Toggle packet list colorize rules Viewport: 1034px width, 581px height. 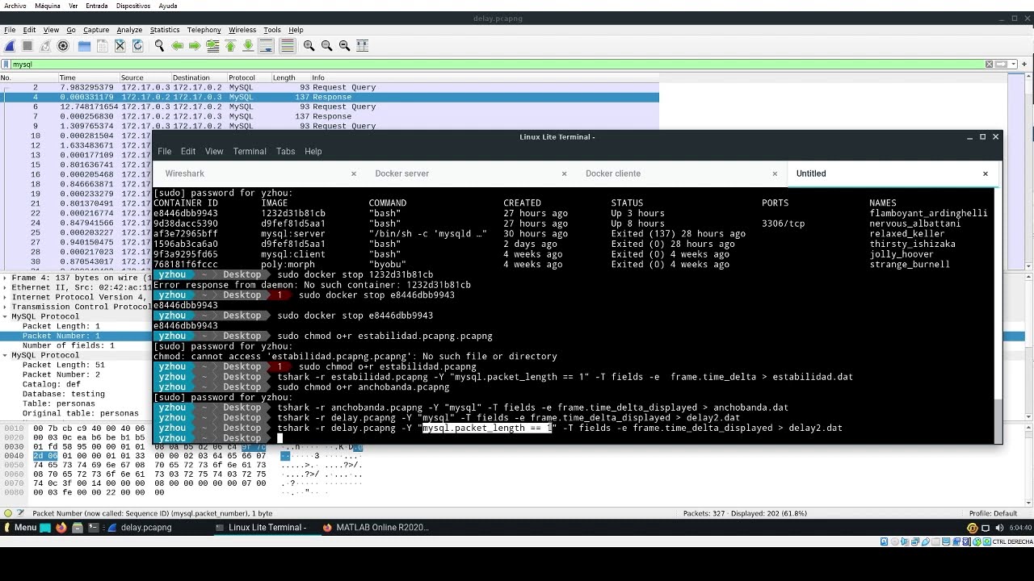287,46
